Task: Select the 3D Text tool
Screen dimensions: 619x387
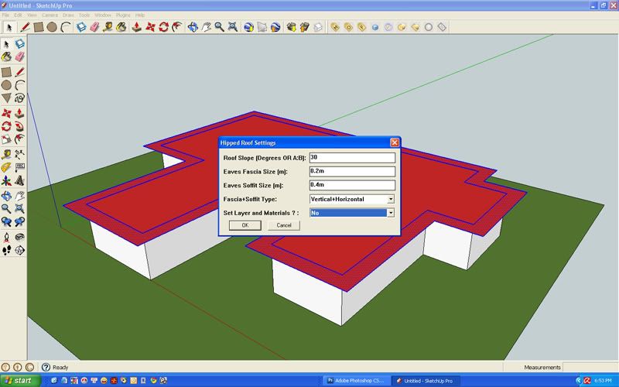Action: (x=19, y=181)
